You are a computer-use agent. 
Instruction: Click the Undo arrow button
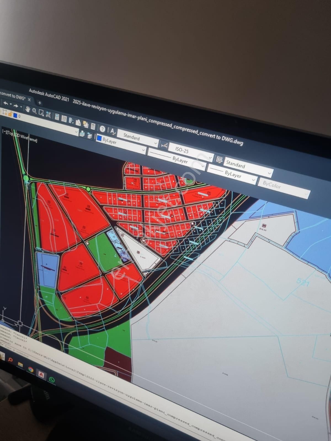[x=6, y=103]
